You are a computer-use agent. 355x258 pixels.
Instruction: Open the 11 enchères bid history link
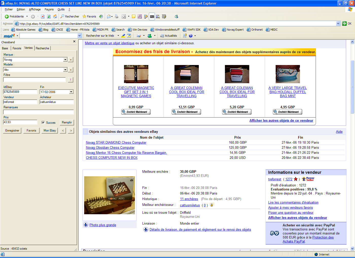[189, 199]
